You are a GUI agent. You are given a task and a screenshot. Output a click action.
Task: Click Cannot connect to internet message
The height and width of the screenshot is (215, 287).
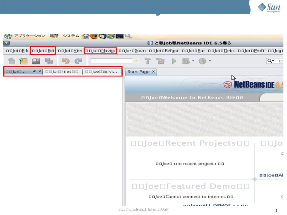pyautogui.click(x=191, y=197)
